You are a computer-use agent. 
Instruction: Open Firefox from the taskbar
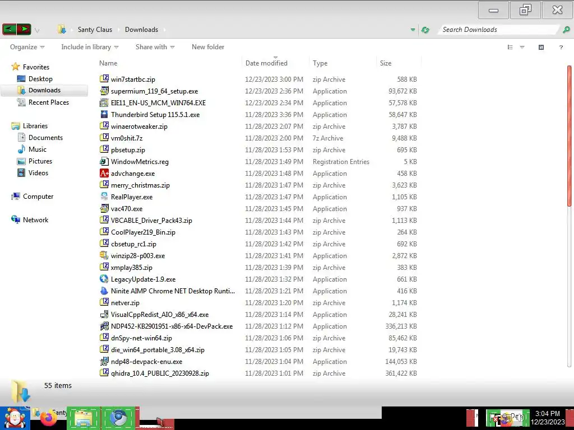pyautogui.click(x=49, y=418)
